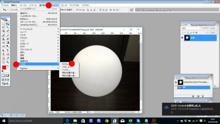Toggle Auto Select Layer checkbox
The image size is (220, 124).
click(x=12, y=10)
